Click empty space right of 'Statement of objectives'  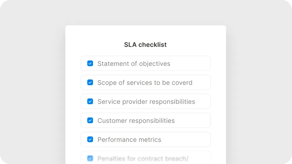190,63
